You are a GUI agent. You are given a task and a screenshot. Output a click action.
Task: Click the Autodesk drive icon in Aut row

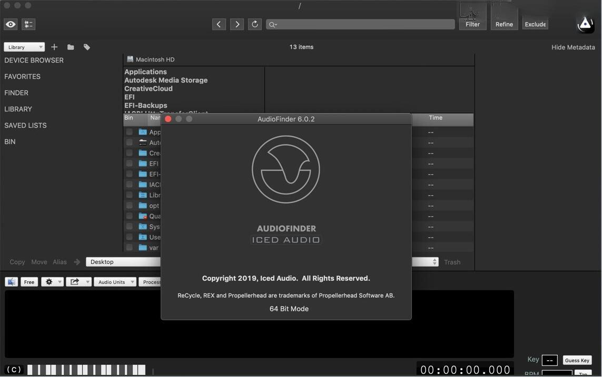pos(143,142)
